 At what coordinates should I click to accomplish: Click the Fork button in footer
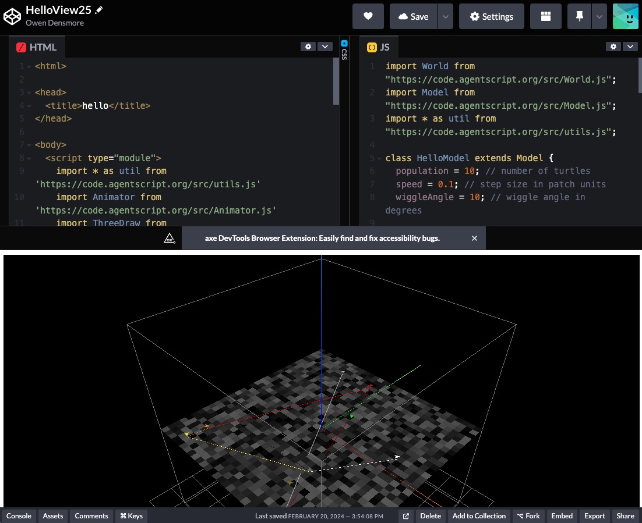[528, 516]
